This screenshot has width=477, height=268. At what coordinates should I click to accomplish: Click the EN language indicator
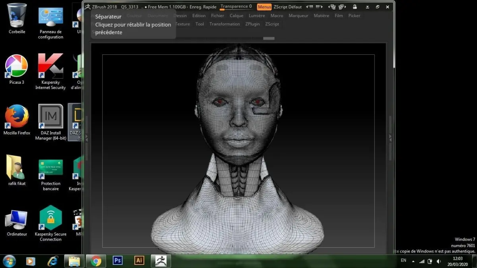pos(403,260)
